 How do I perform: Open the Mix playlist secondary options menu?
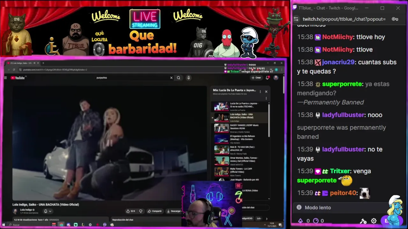click(266, 98)
